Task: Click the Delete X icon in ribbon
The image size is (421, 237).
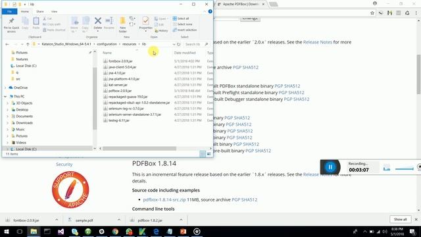Action: (98, 20)
